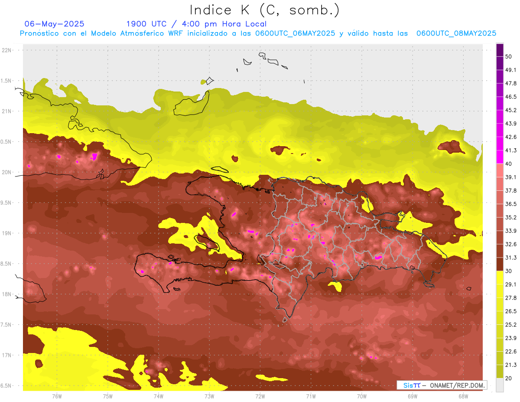
Task: Click colorbar label "30"
Action: pyautogui.click(x=509, y=271)
